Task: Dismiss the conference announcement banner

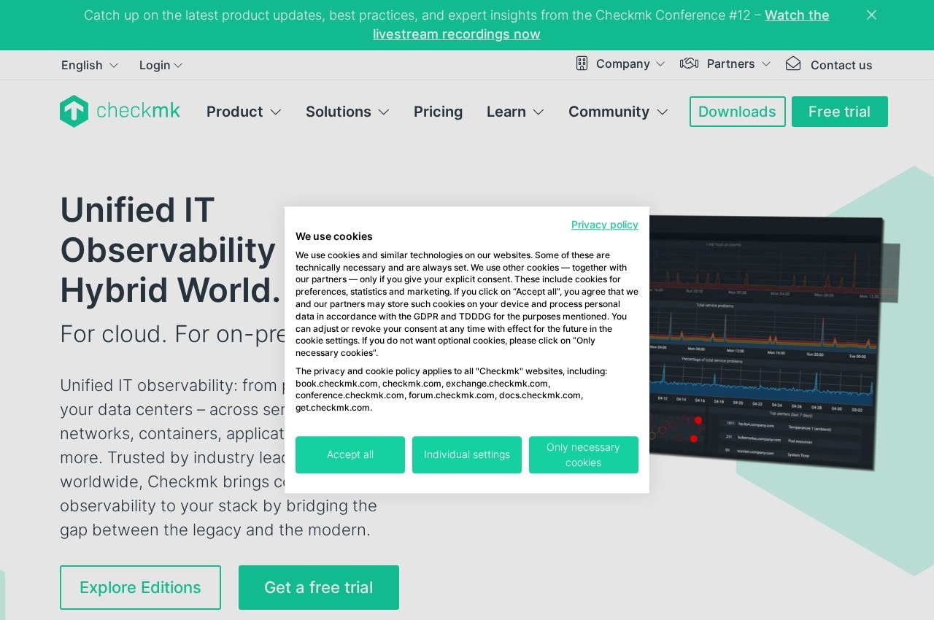Action: pos(871,15)
